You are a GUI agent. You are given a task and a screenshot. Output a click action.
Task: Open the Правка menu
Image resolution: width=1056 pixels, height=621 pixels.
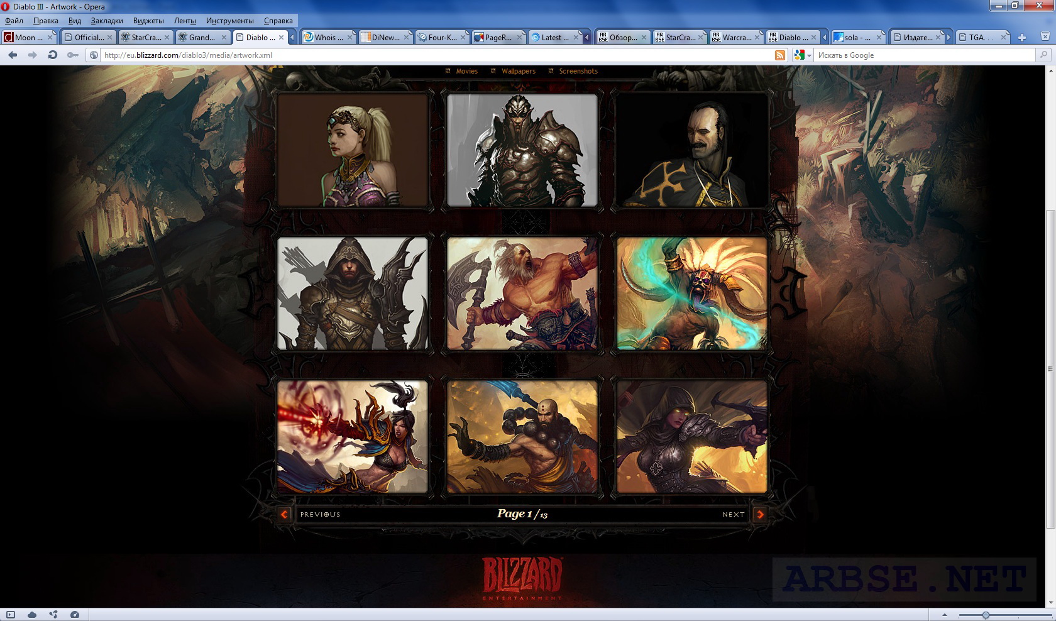coord(46,21)
